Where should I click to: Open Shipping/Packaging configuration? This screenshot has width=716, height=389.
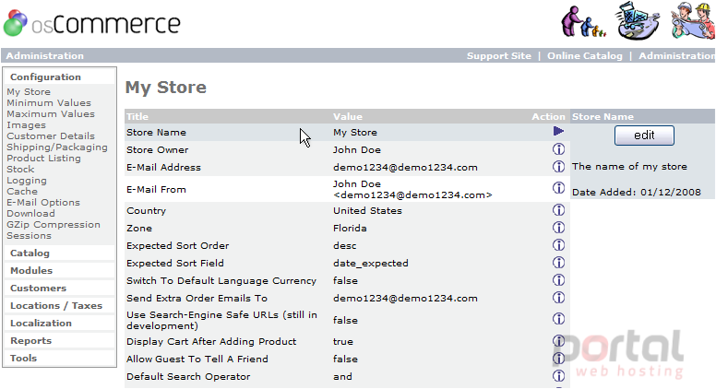tap(57, 147)
